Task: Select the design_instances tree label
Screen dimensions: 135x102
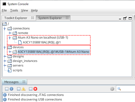Action: [25, 61]
